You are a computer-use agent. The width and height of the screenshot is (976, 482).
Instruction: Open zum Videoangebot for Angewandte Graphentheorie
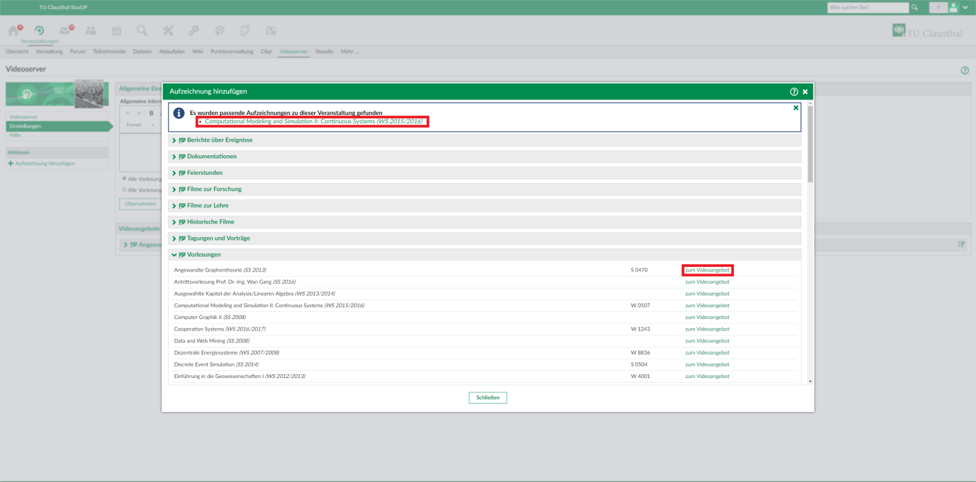tap(708, 270)
